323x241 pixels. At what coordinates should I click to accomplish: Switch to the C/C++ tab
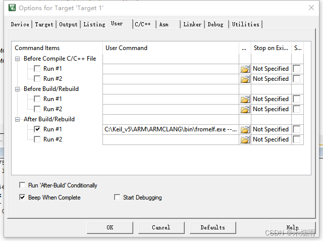coord(143,24)
